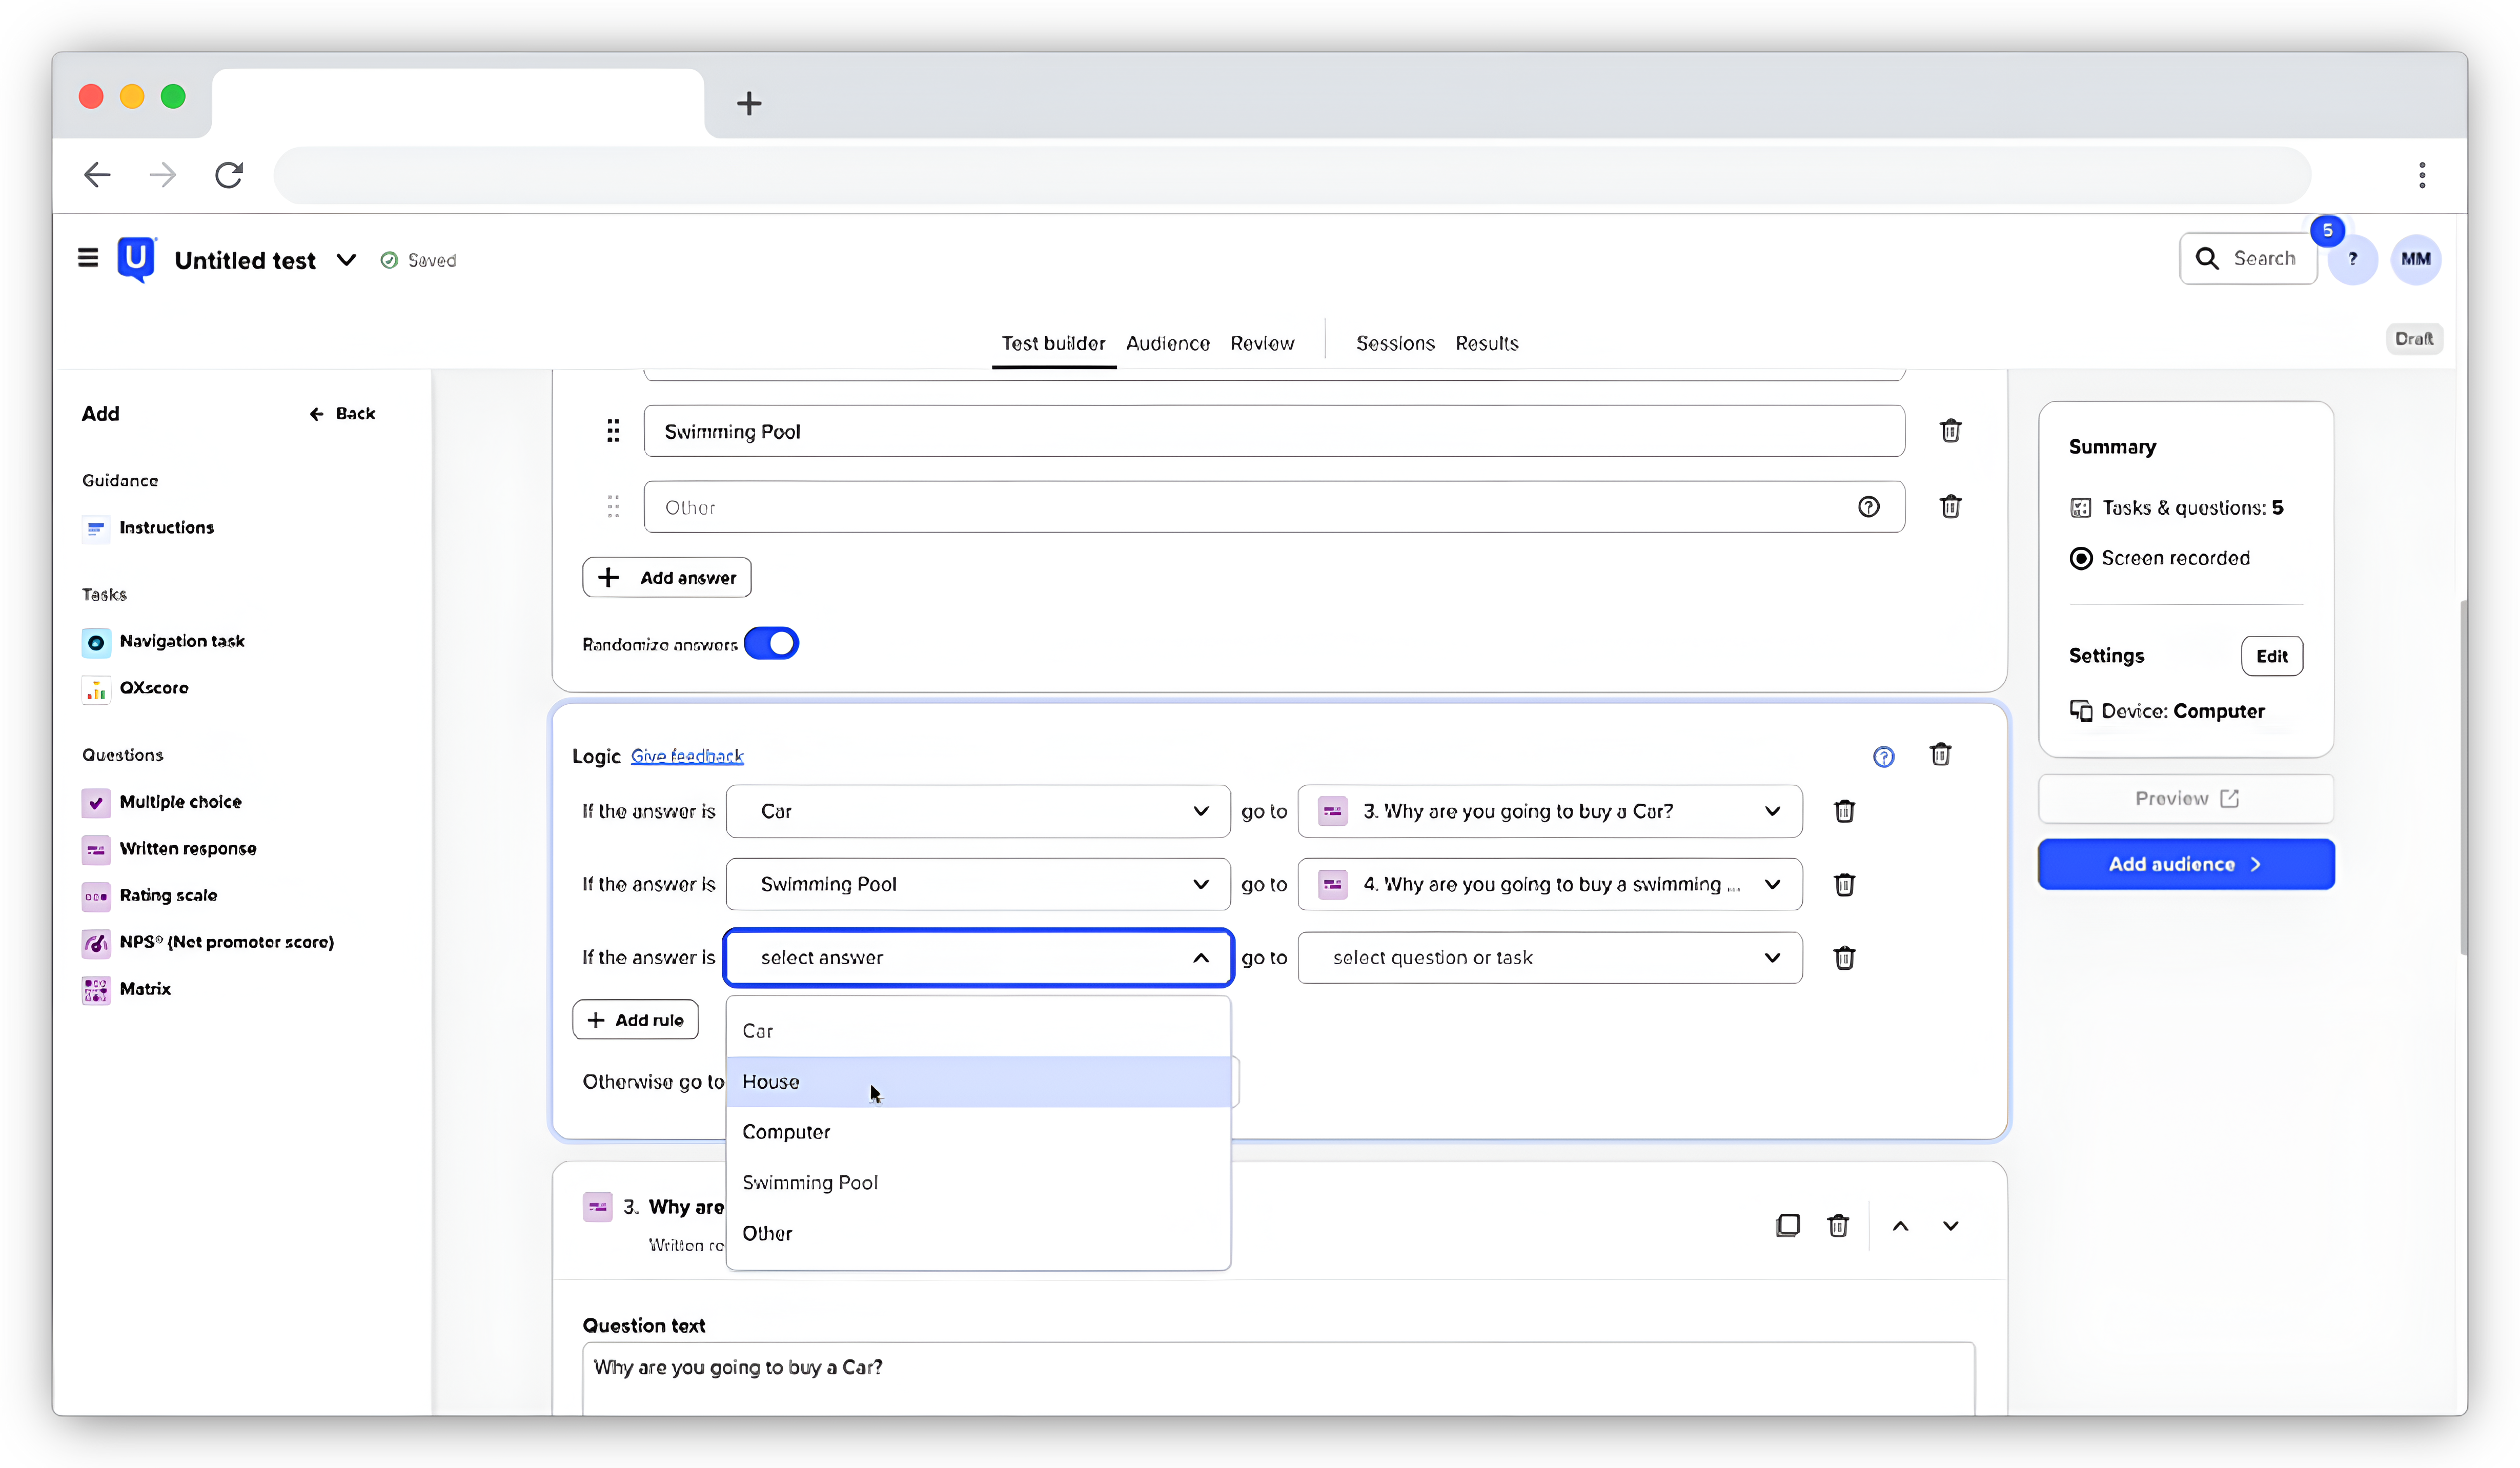Select the Screen recorded radio button
This screenshot has width=2520, height=1468.
(2082, 558)
